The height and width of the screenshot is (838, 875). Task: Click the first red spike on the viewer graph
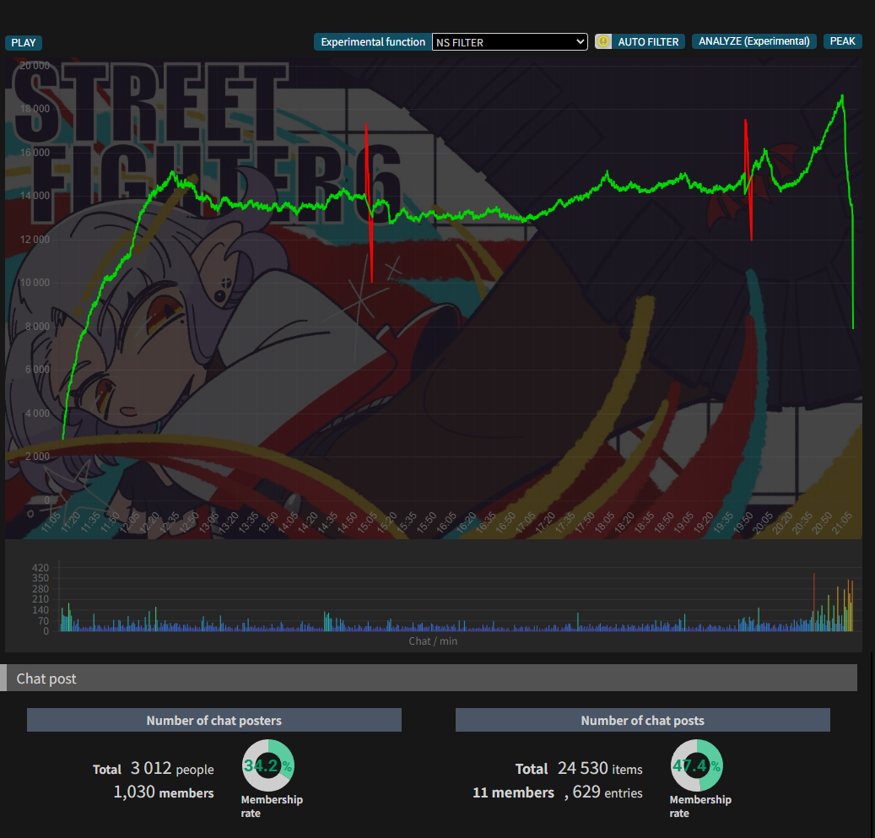coord(369,202)
